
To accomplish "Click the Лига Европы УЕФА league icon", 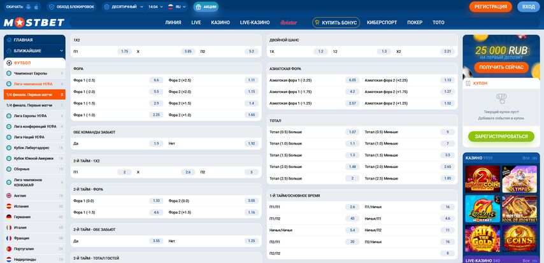I will [9, 116].
